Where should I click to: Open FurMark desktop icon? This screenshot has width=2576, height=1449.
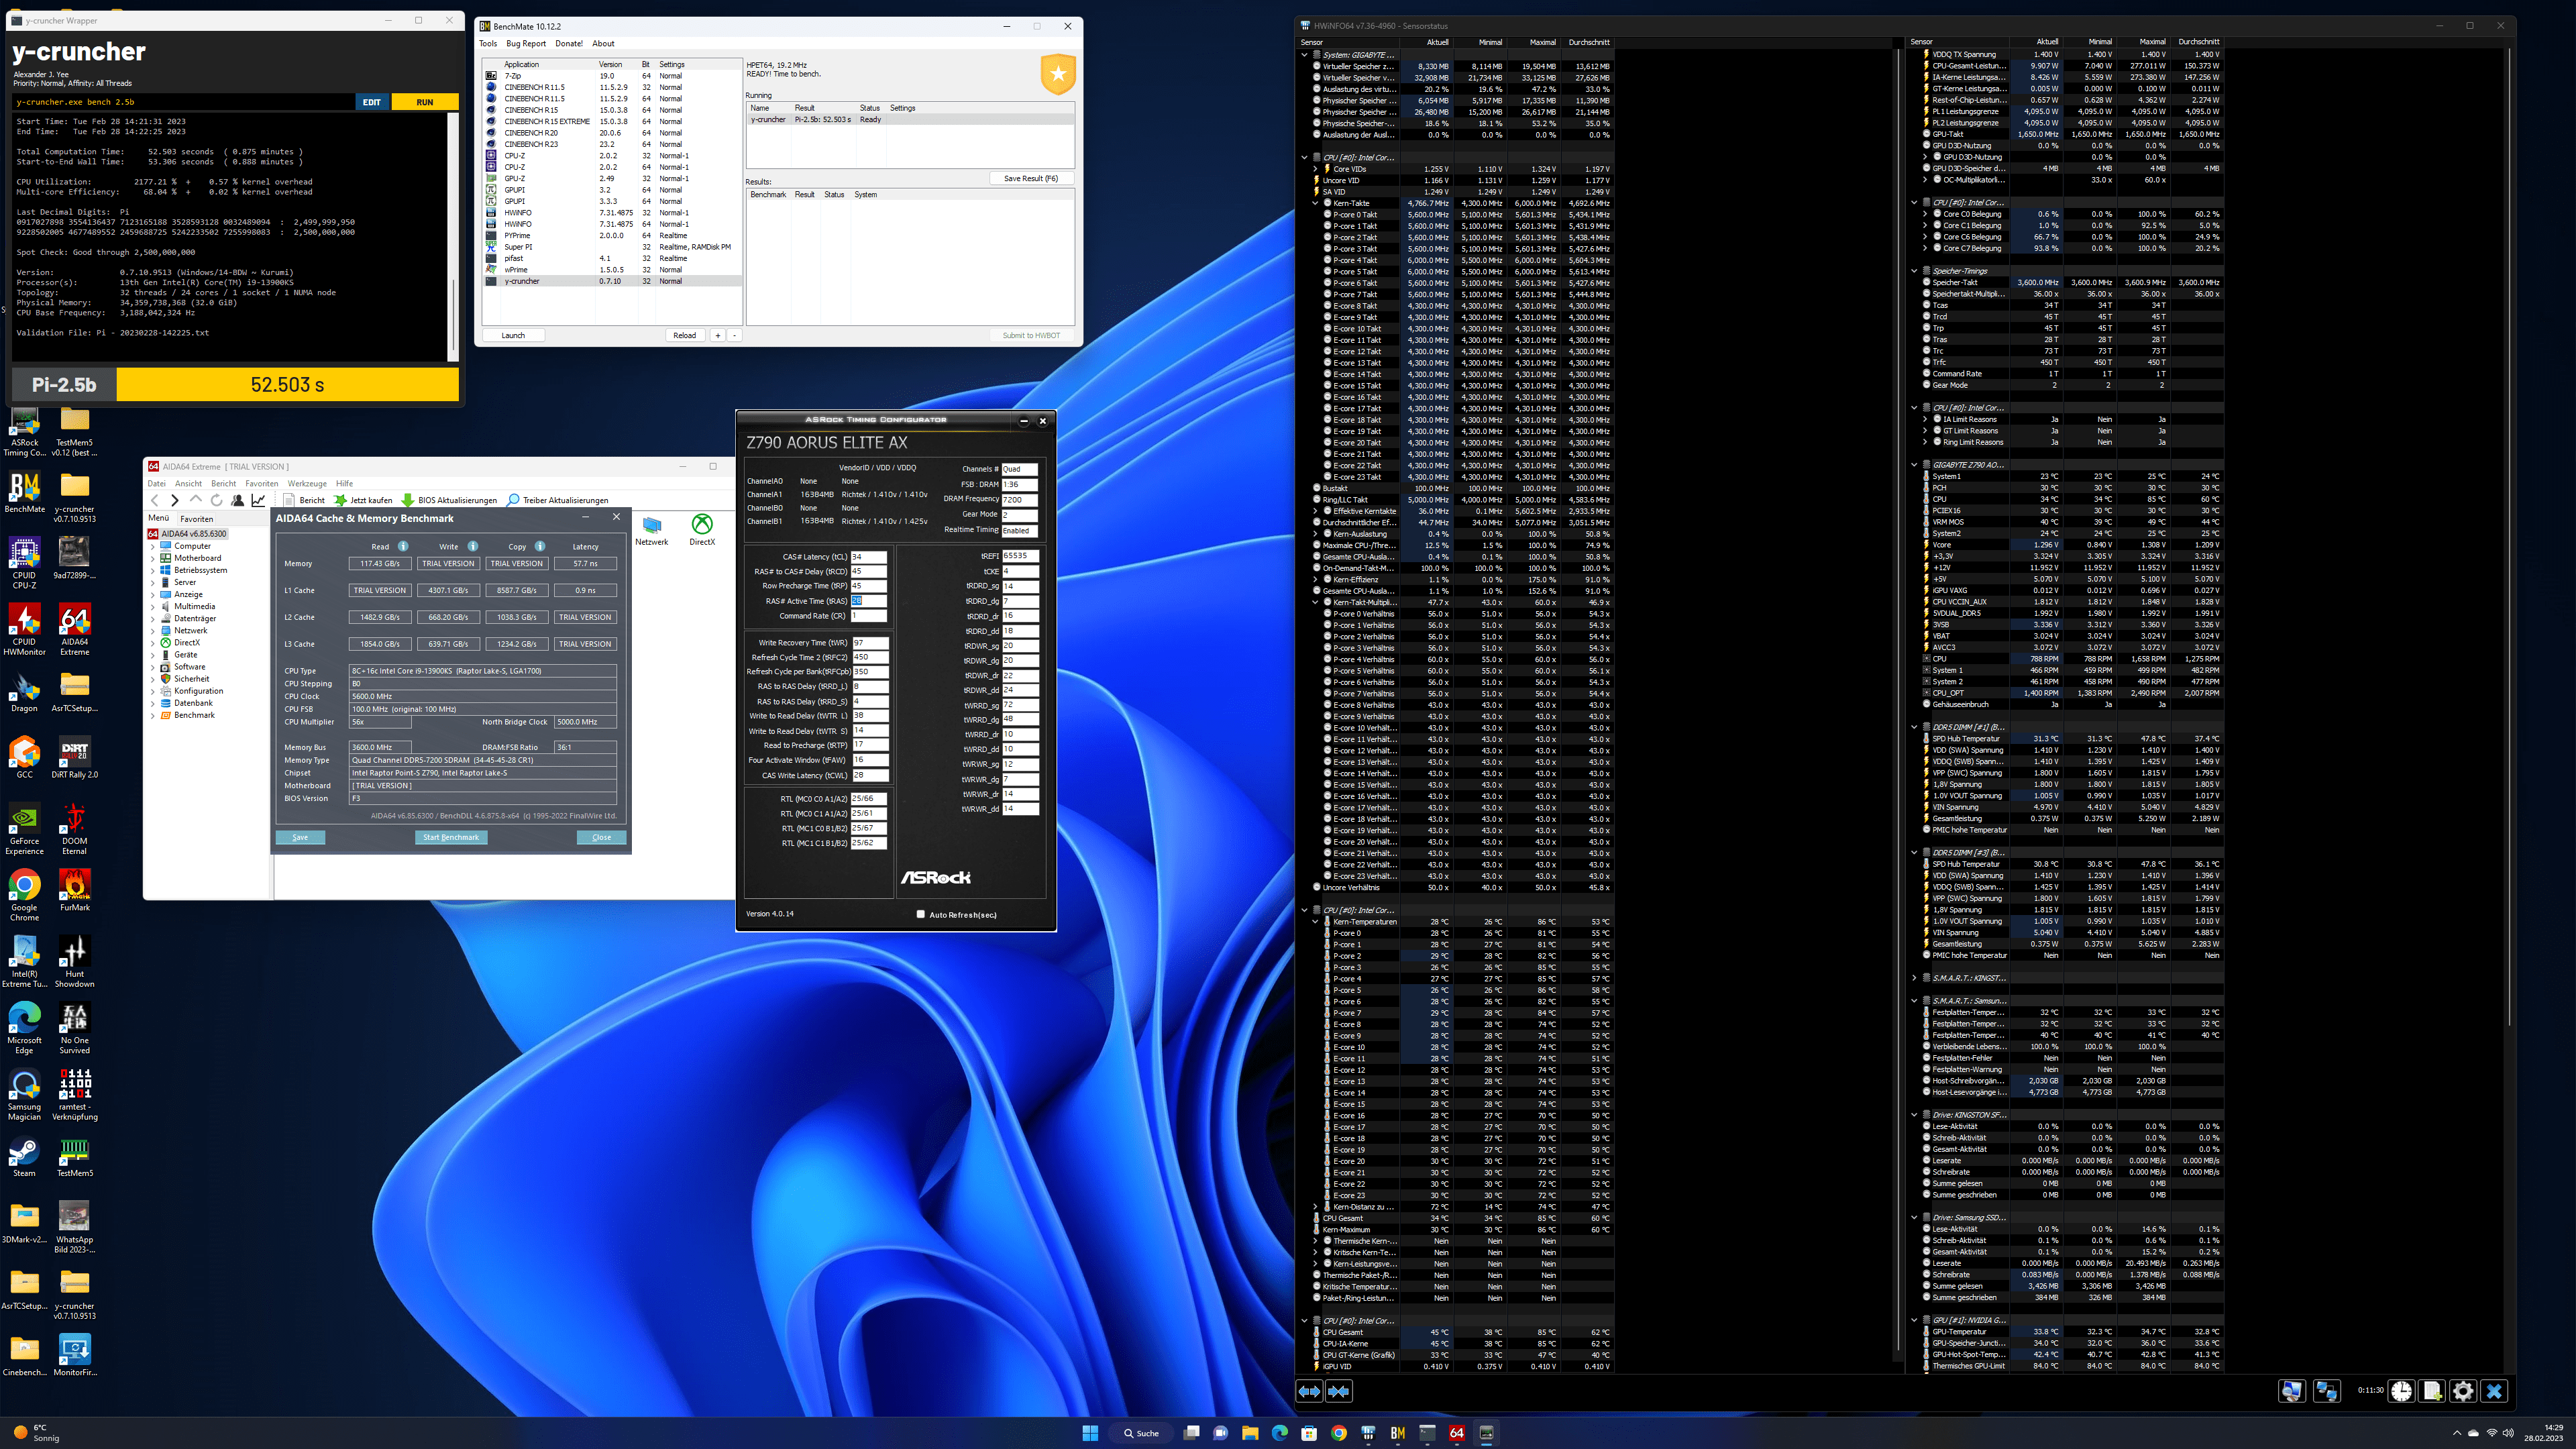click(x=74, y=889)
